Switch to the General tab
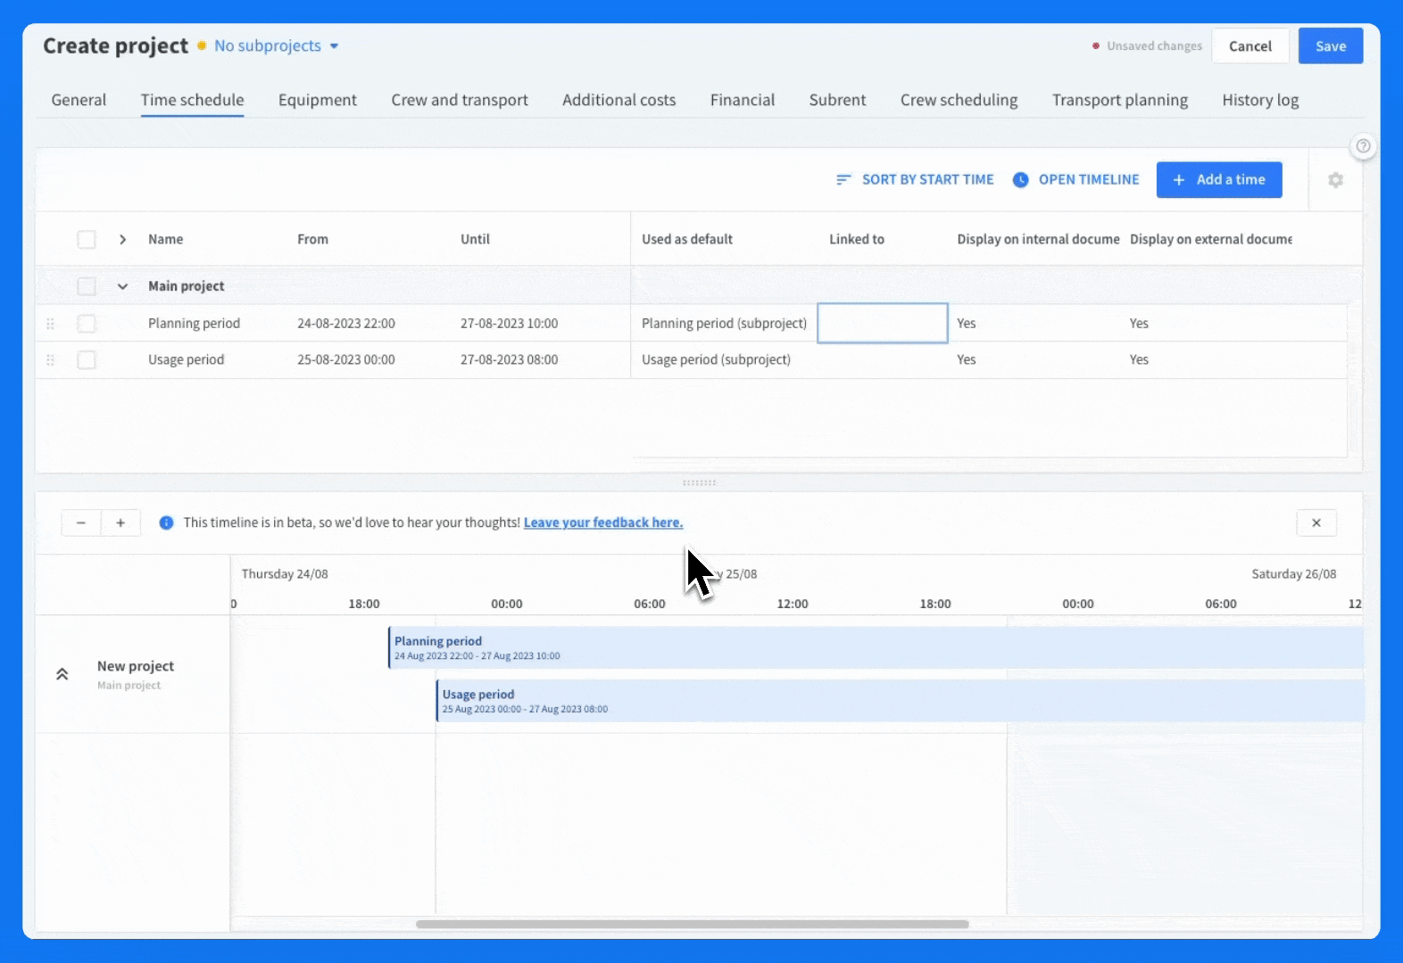1403x963 pixels. [79, 100]
